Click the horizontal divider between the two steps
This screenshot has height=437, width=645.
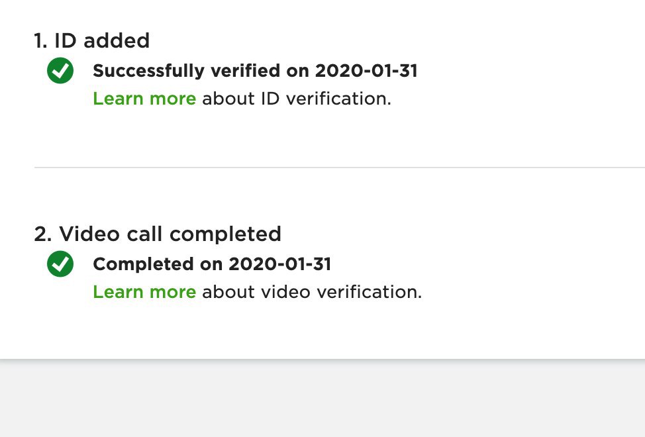click(339, 168)
